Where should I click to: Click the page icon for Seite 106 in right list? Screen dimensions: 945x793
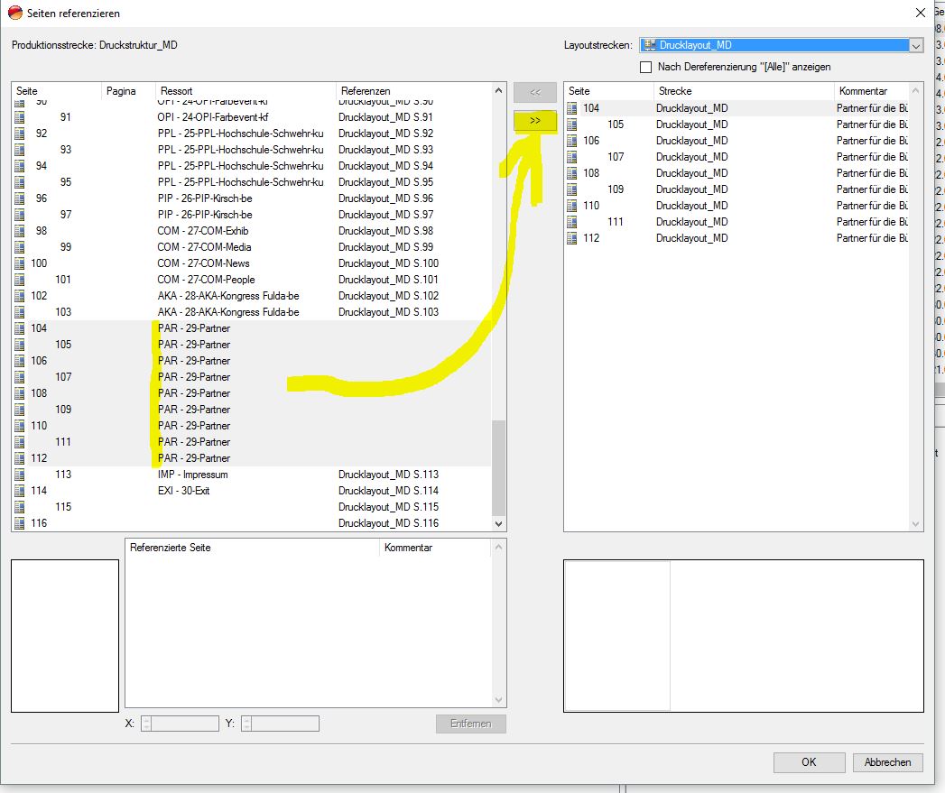571,141
